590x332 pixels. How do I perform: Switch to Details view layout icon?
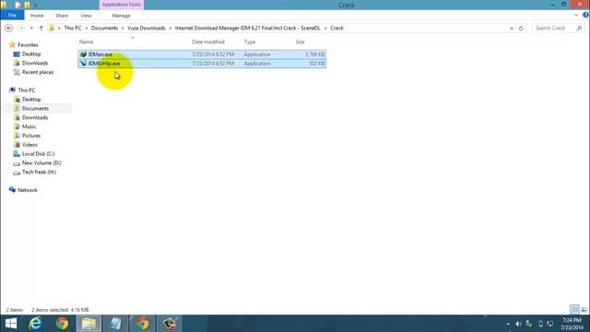tap(574, 310)
